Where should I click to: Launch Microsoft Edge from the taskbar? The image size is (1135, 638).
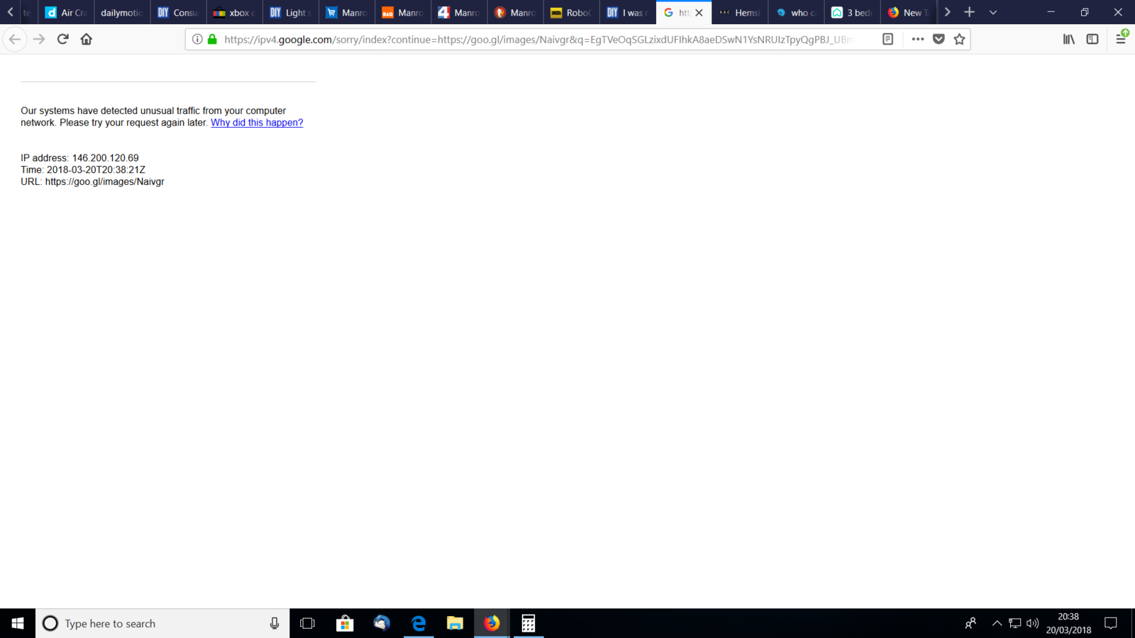(x=419, y=623)
